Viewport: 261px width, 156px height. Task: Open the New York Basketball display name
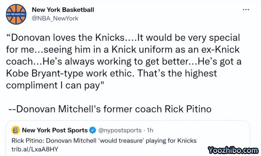click(63, 10)
